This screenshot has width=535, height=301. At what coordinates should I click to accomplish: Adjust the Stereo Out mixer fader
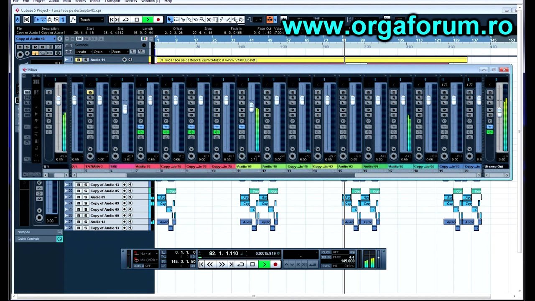[499, 112]
